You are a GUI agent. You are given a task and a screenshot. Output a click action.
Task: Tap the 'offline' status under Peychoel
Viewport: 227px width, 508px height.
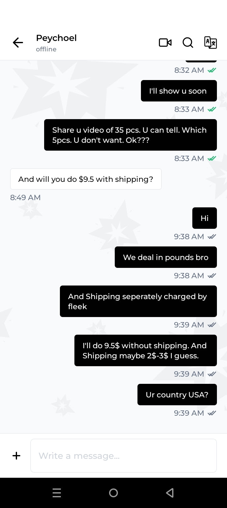point(46,49)
